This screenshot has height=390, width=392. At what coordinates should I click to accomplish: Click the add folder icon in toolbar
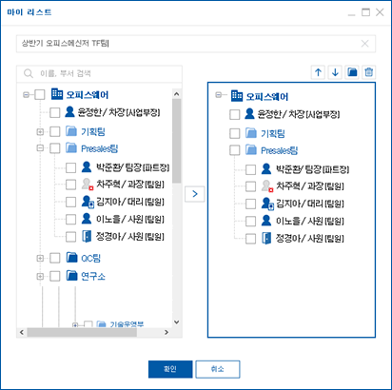click(x=352, y=72)
